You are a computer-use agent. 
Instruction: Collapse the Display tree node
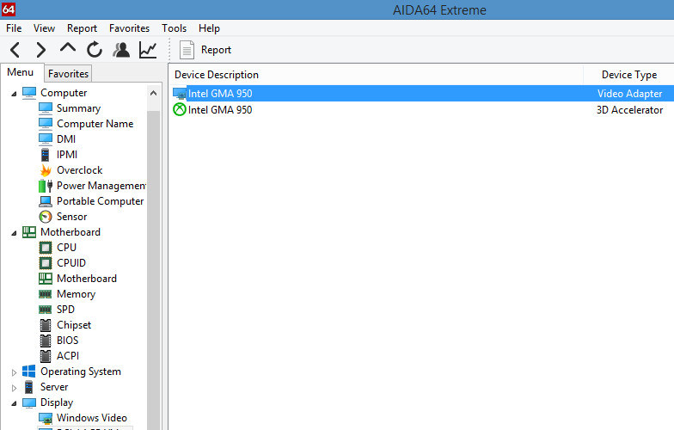tap(14, 402)
